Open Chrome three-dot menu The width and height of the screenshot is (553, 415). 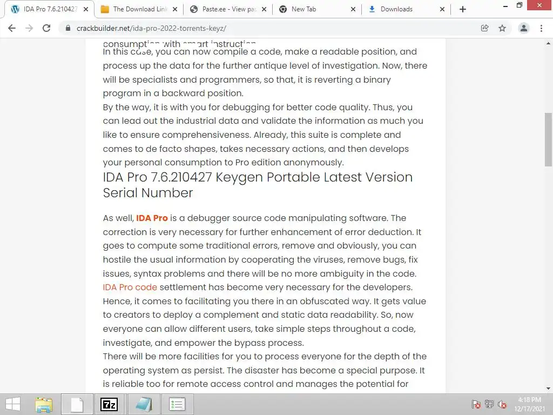pyautogui.click(x=541, y=28)
